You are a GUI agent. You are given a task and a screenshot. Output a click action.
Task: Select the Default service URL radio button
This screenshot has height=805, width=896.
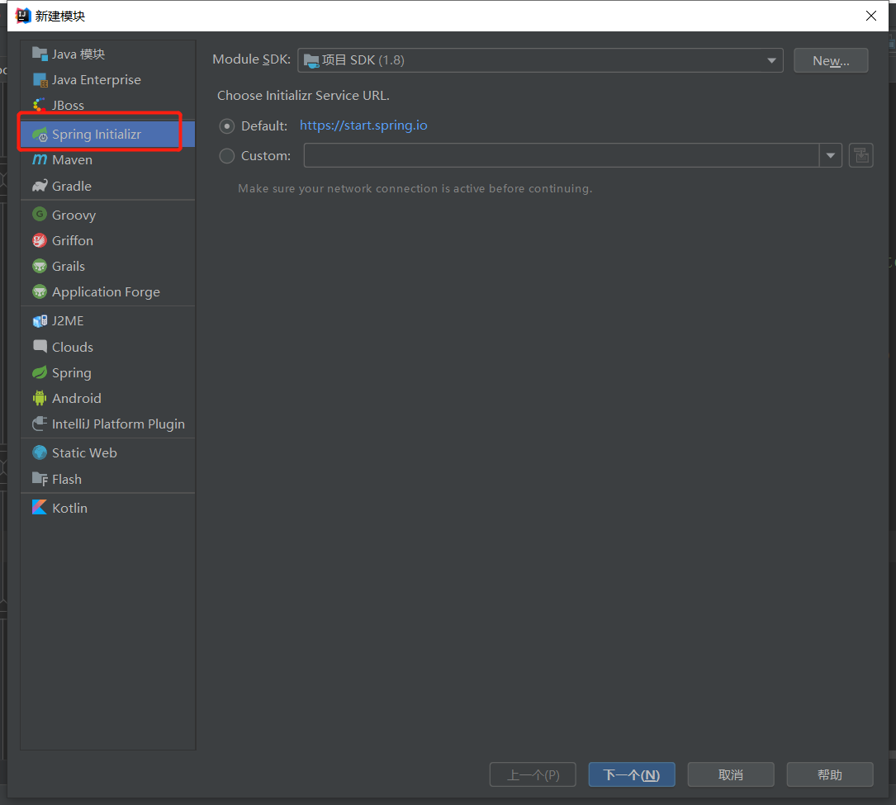(x=227, y=126)
